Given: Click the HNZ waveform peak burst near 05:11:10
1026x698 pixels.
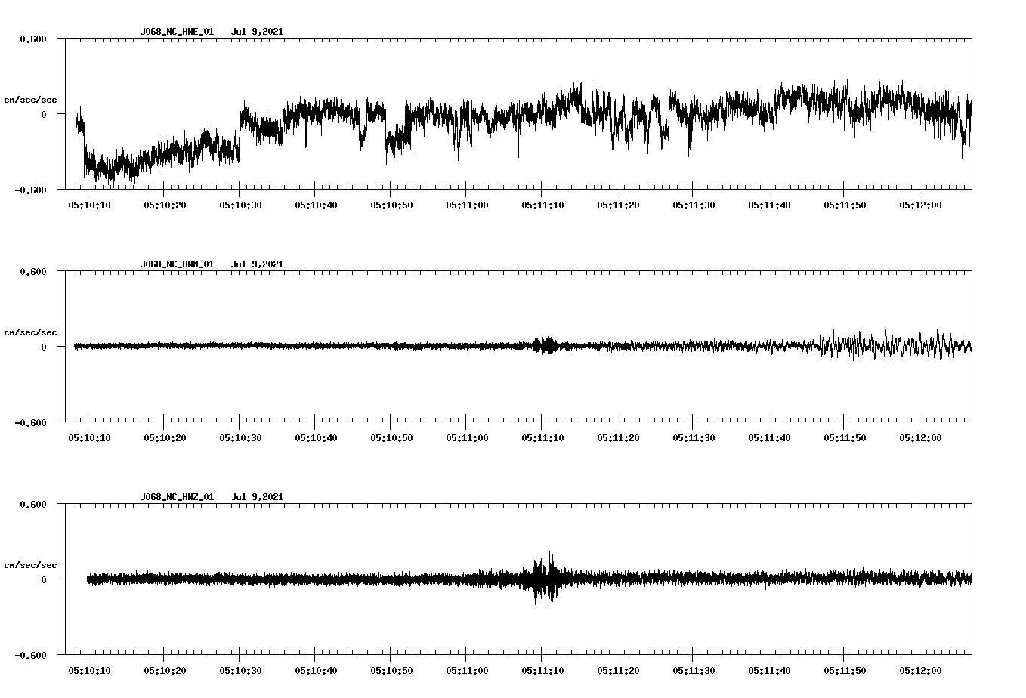Looking at the screenshot, I should [545, 579].
